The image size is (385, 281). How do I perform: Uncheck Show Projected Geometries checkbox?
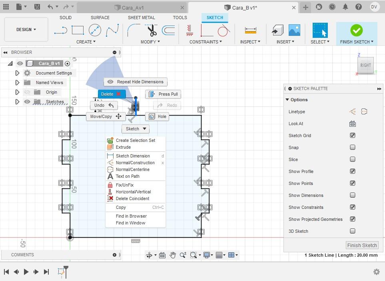coord(353,219)
